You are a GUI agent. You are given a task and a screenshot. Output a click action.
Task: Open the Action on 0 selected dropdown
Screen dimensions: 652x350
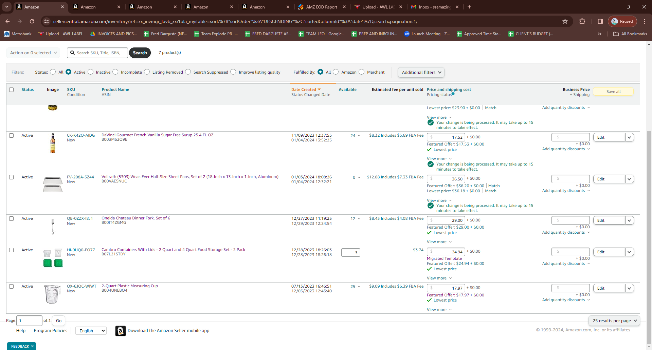click(x=33, y=53)
